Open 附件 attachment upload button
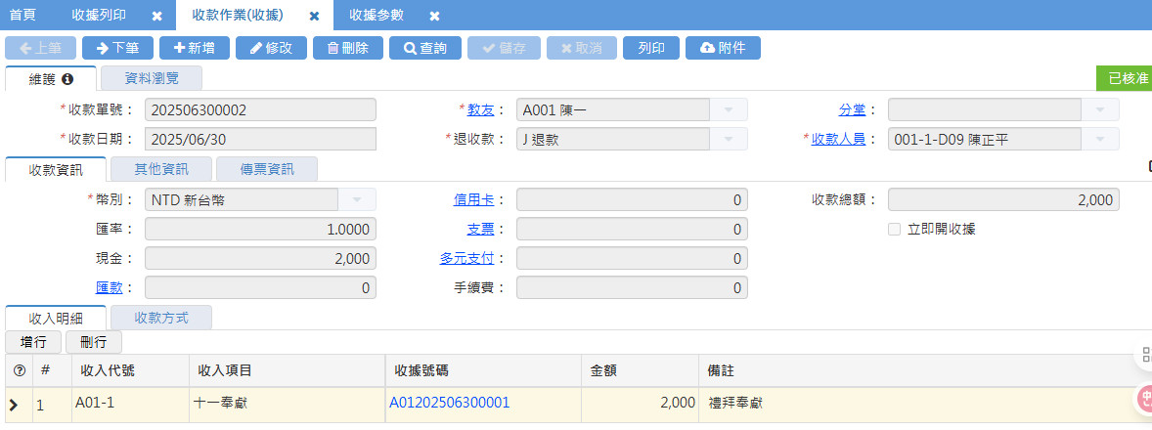 pyautogui.click(x=723, y=48)
